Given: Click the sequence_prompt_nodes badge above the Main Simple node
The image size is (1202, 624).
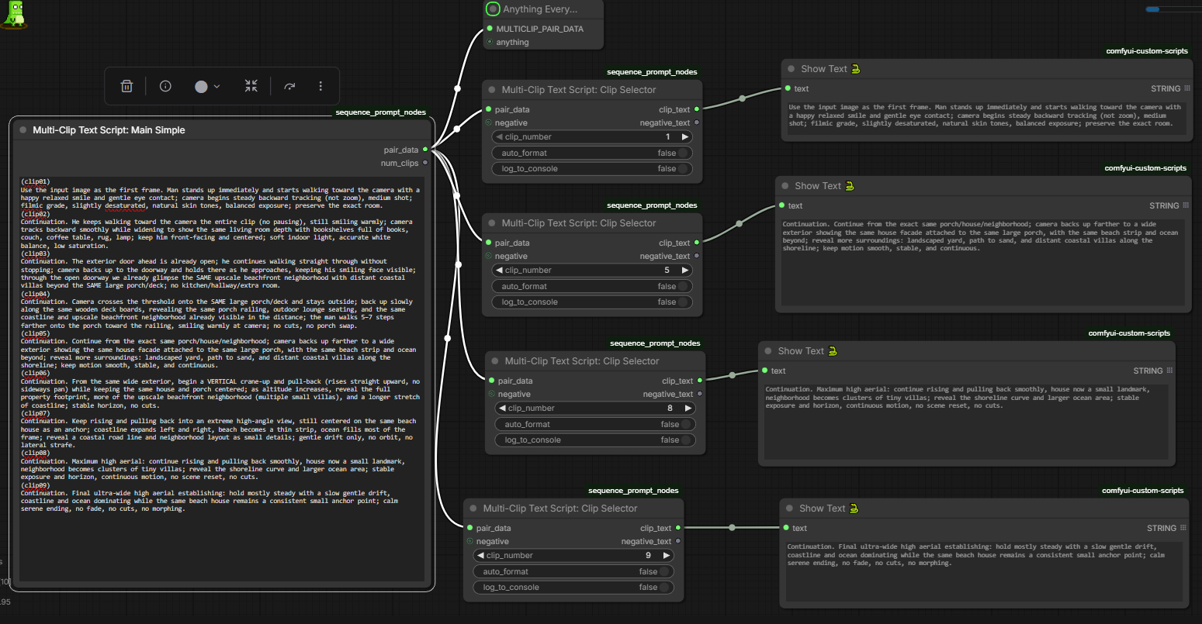Looking at the screenshot, I should (x=381, y=112).
